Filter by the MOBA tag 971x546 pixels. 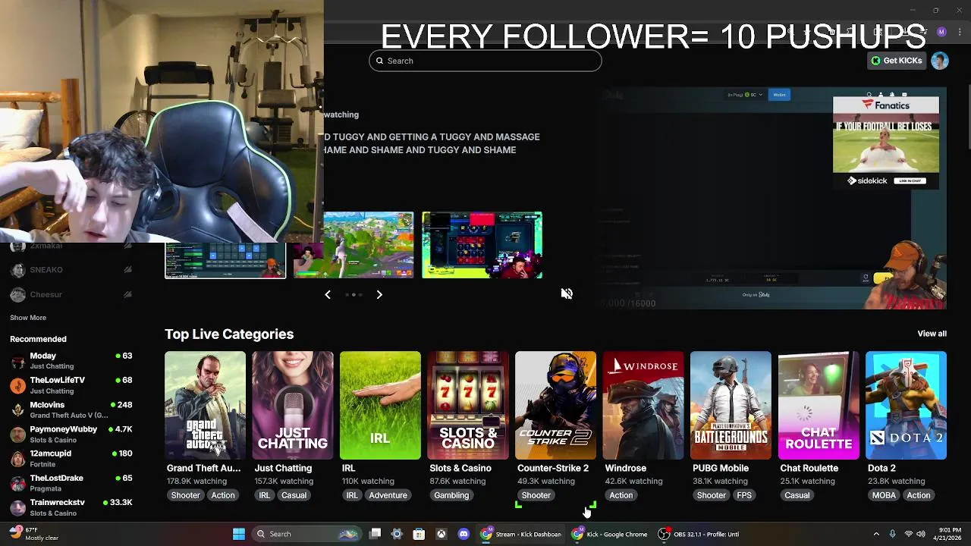point(884,495)
